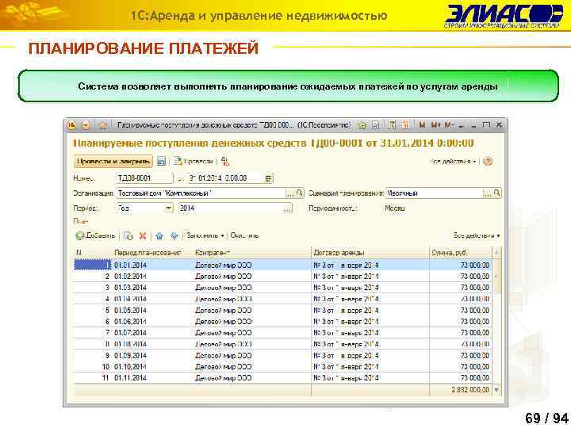571x428 pixels.
Task: Select the row dated 01.06.2014
Action: coord(282,322)
